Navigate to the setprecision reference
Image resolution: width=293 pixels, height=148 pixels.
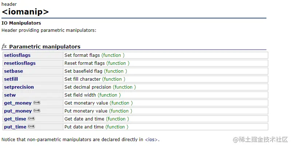[x=19, y=87]
